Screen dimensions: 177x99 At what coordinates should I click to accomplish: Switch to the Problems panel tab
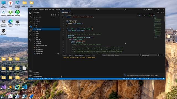(64, 55)
